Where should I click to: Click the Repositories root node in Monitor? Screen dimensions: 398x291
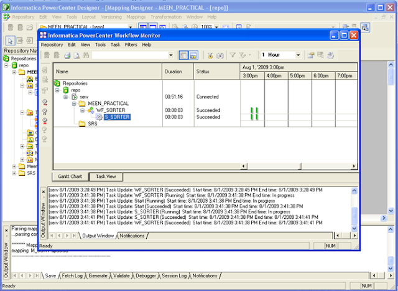75,83
